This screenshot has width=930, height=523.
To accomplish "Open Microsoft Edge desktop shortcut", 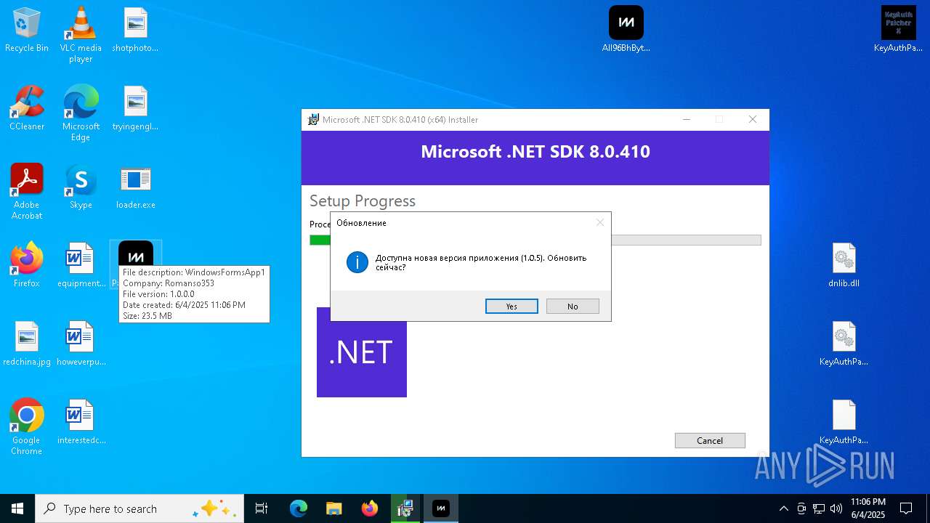I will [81, 113].
